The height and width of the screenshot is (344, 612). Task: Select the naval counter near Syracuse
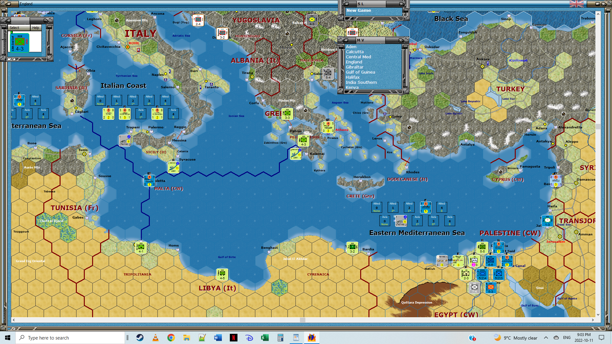click(173, 167)
